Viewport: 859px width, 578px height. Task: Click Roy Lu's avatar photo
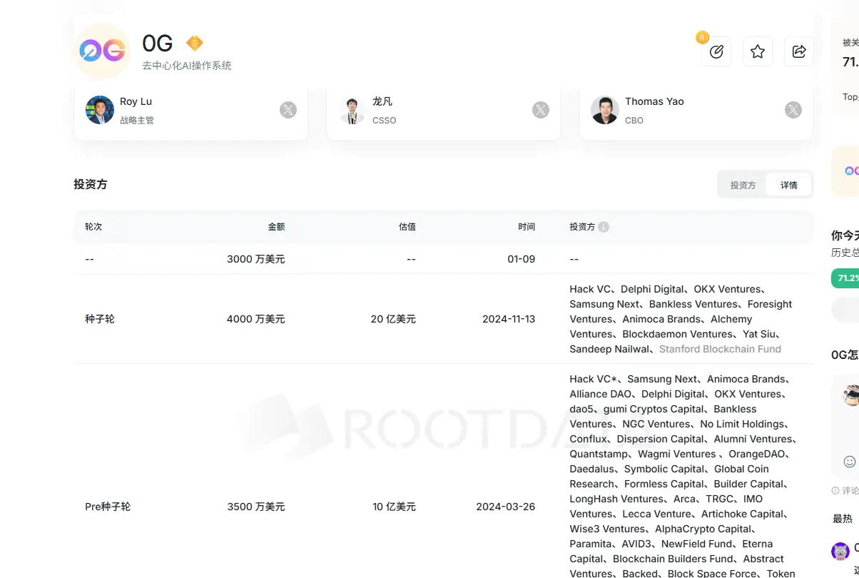point(100,110)
